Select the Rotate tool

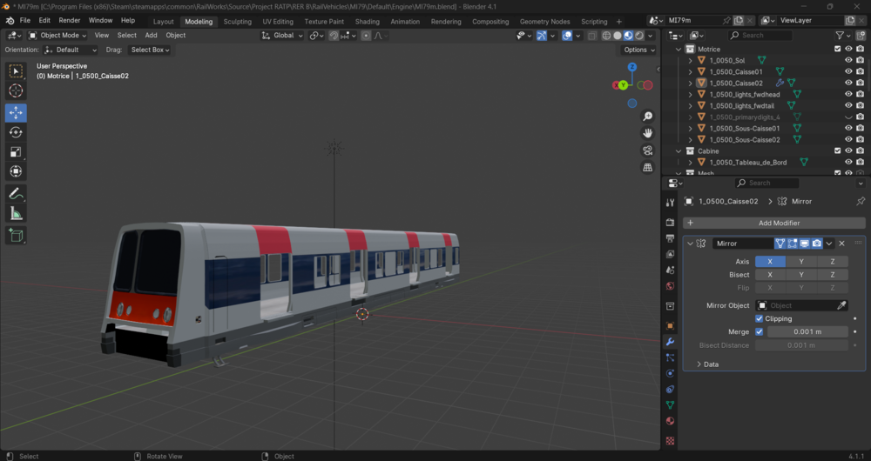16,132
